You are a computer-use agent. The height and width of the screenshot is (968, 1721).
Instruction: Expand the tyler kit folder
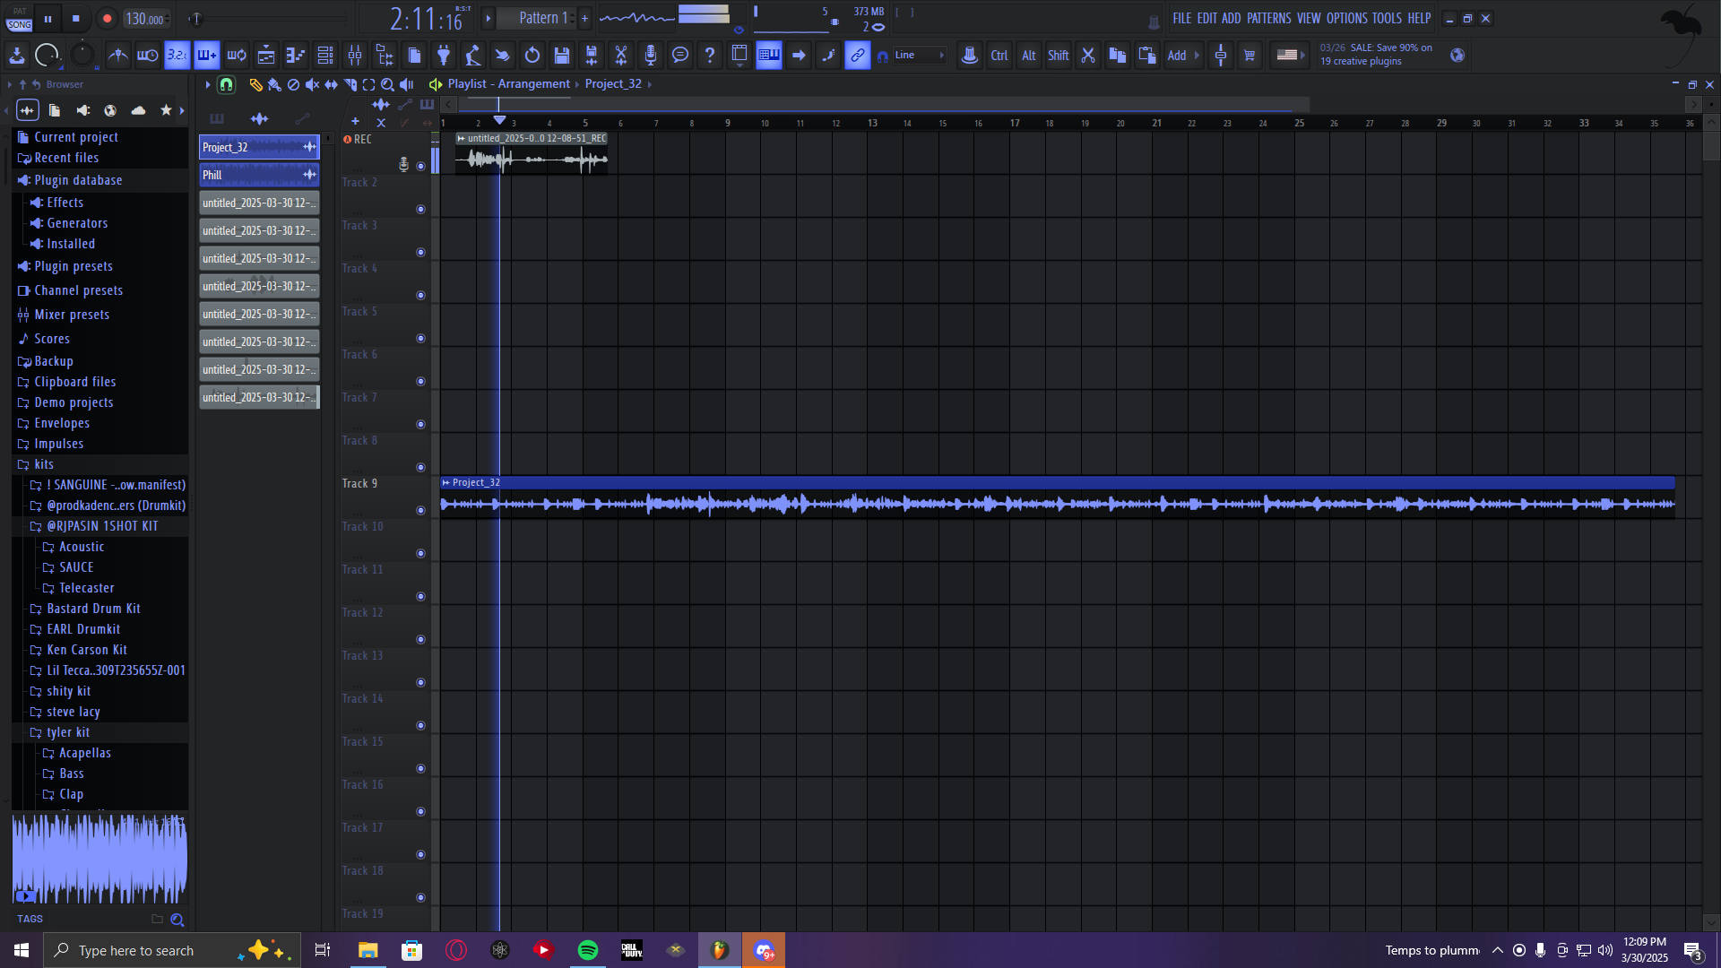(x=68, y=732)
